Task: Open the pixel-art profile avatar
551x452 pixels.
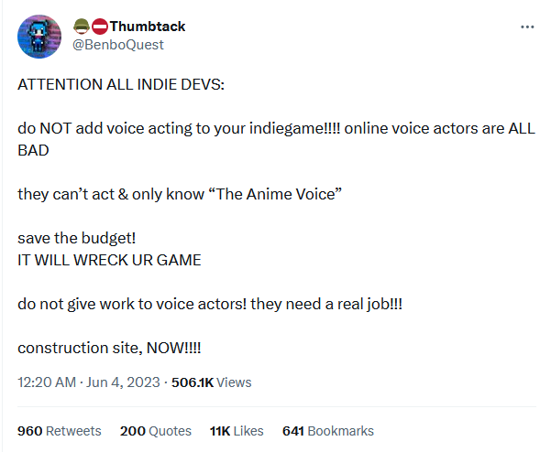Action: click(40, 37)
